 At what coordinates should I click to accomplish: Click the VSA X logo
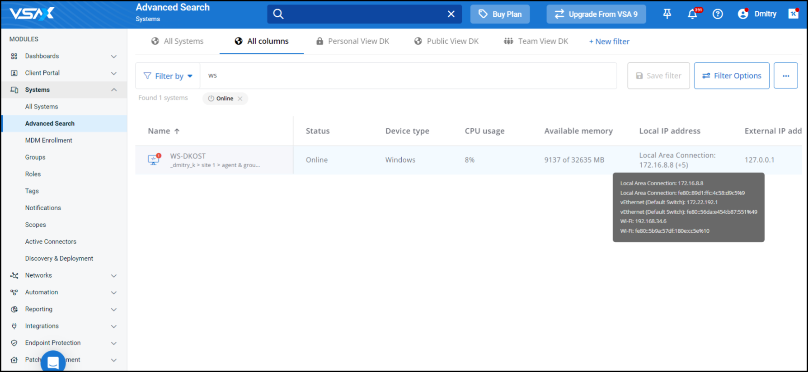click(x=32, y=14)
